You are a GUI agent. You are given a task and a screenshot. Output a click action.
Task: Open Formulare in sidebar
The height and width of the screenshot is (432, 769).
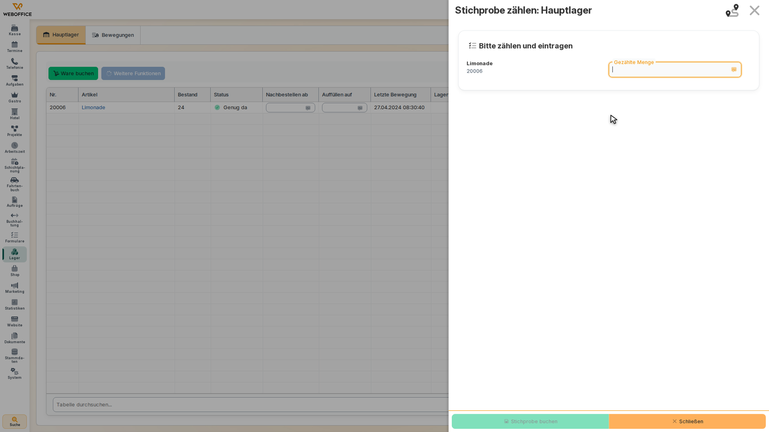coord(14,238)
